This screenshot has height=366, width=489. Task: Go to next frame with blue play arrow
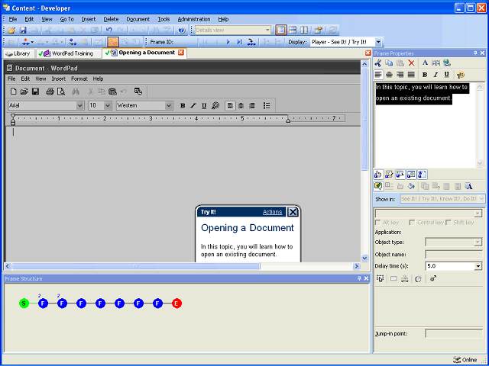tap(228, 42)
